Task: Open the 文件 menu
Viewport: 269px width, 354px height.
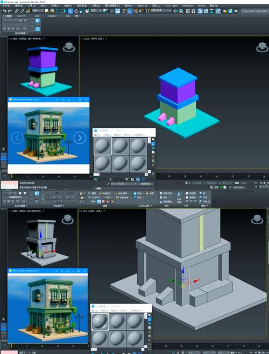Action: 6,6
